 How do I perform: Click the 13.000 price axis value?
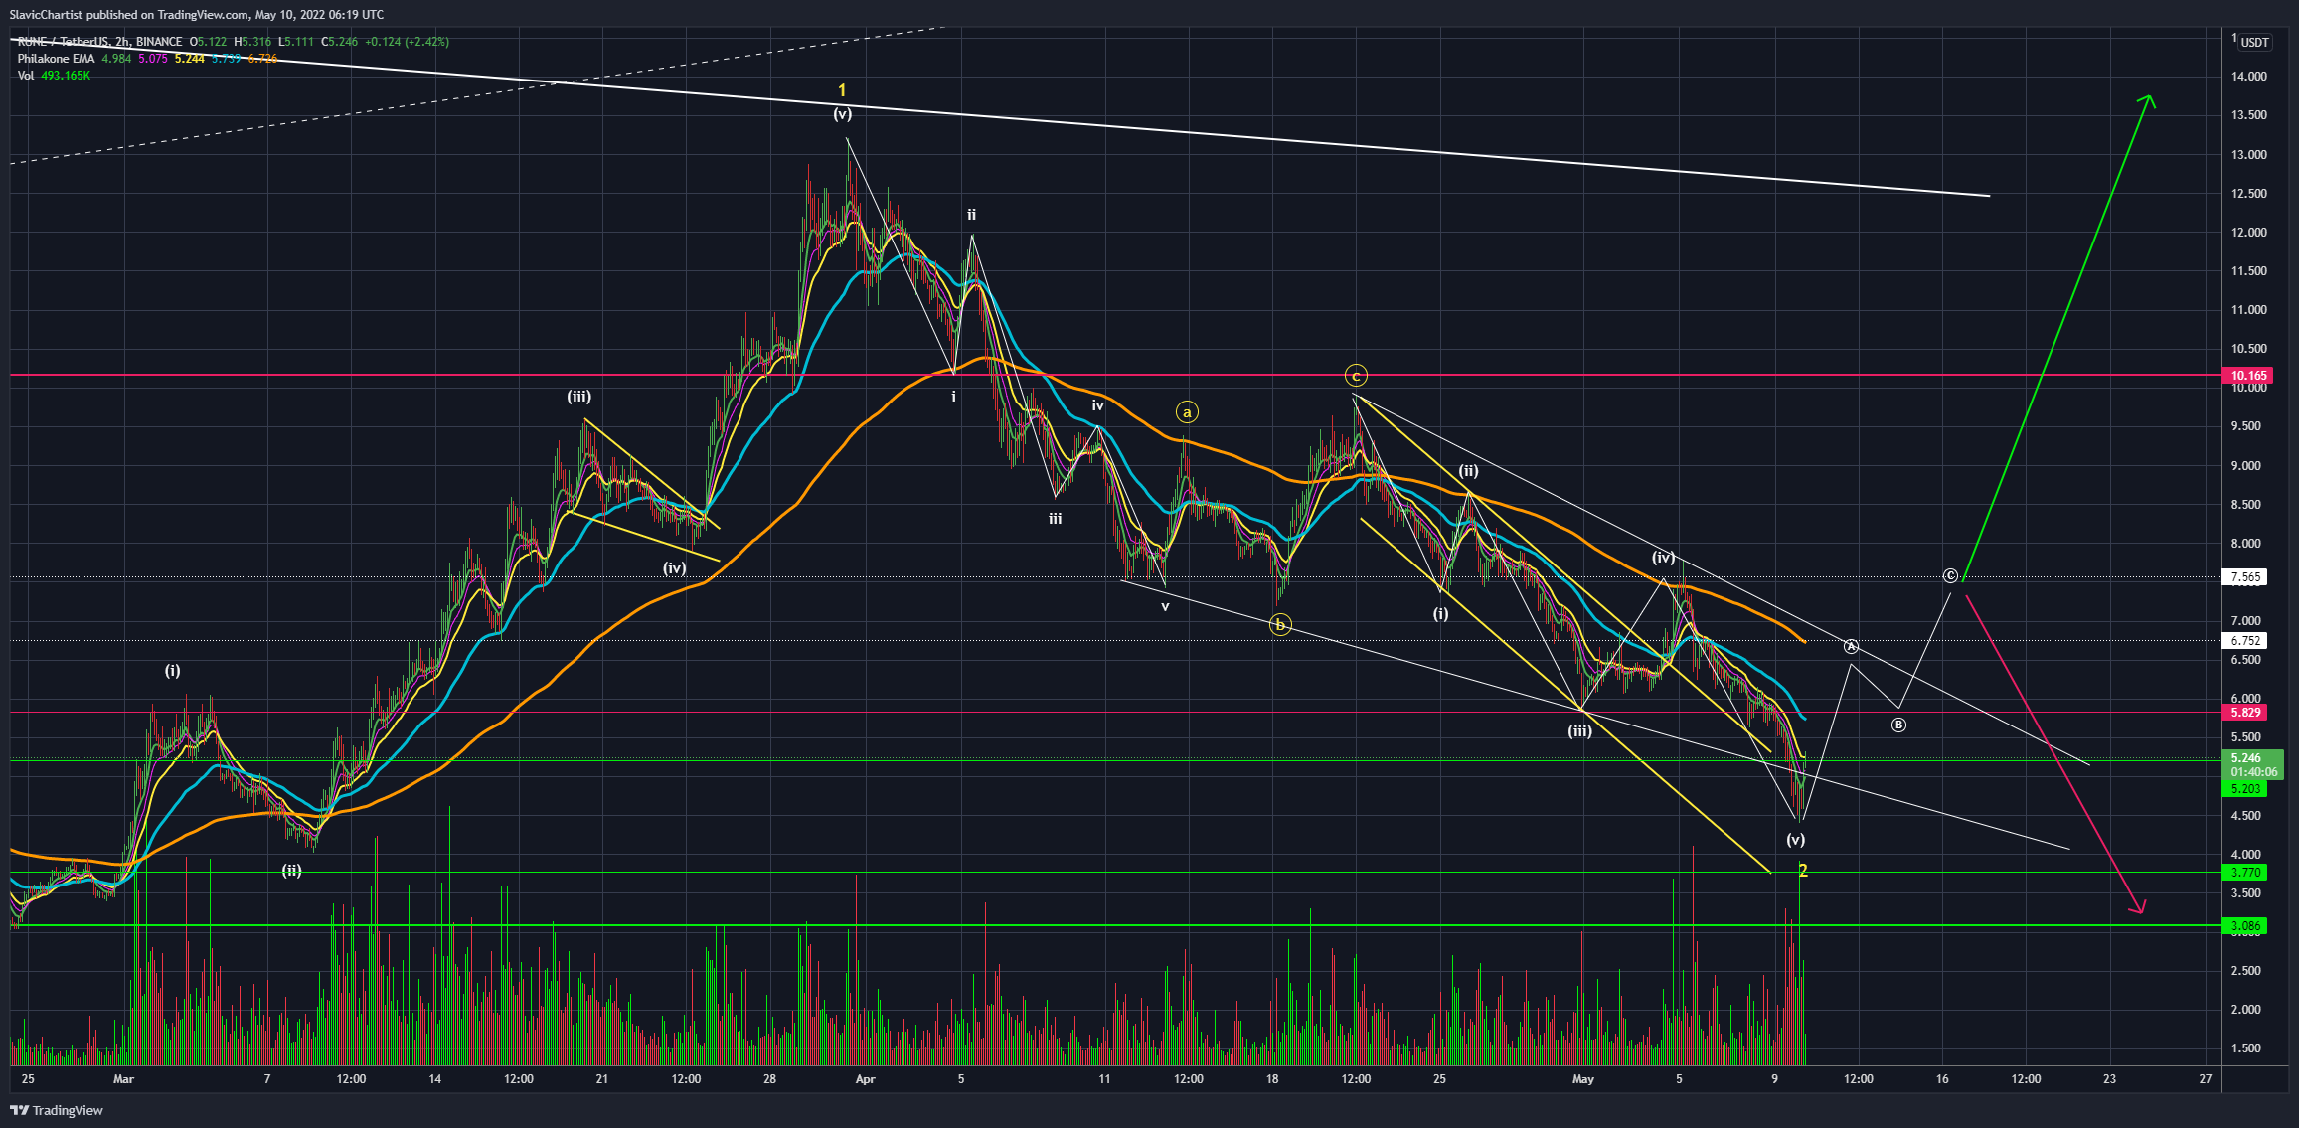[2249, 155]
